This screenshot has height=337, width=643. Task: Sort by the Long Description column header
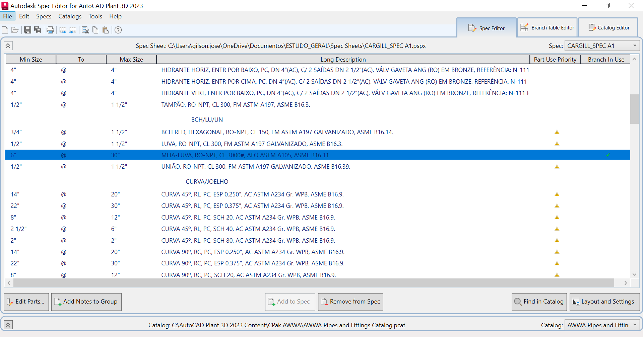coord(343,60)
